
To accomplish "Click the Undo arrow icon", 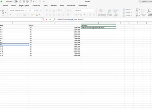I will [x=31, y=2].
